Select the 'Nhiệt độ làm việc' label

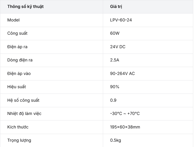pos(24,114)
